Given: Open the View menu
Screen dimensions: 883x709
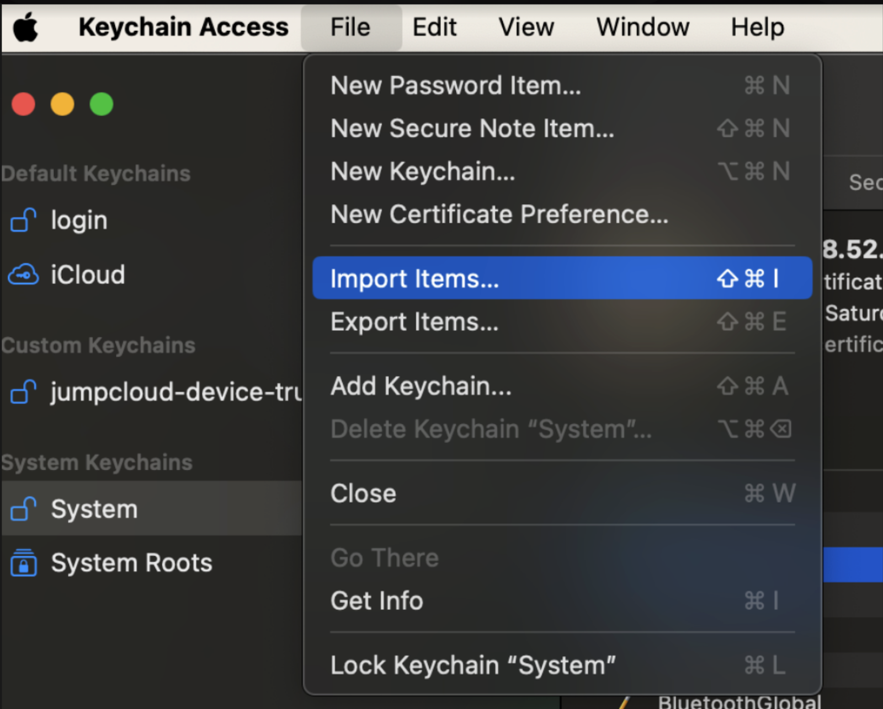Looking at the screenshot, I should 526,27.
